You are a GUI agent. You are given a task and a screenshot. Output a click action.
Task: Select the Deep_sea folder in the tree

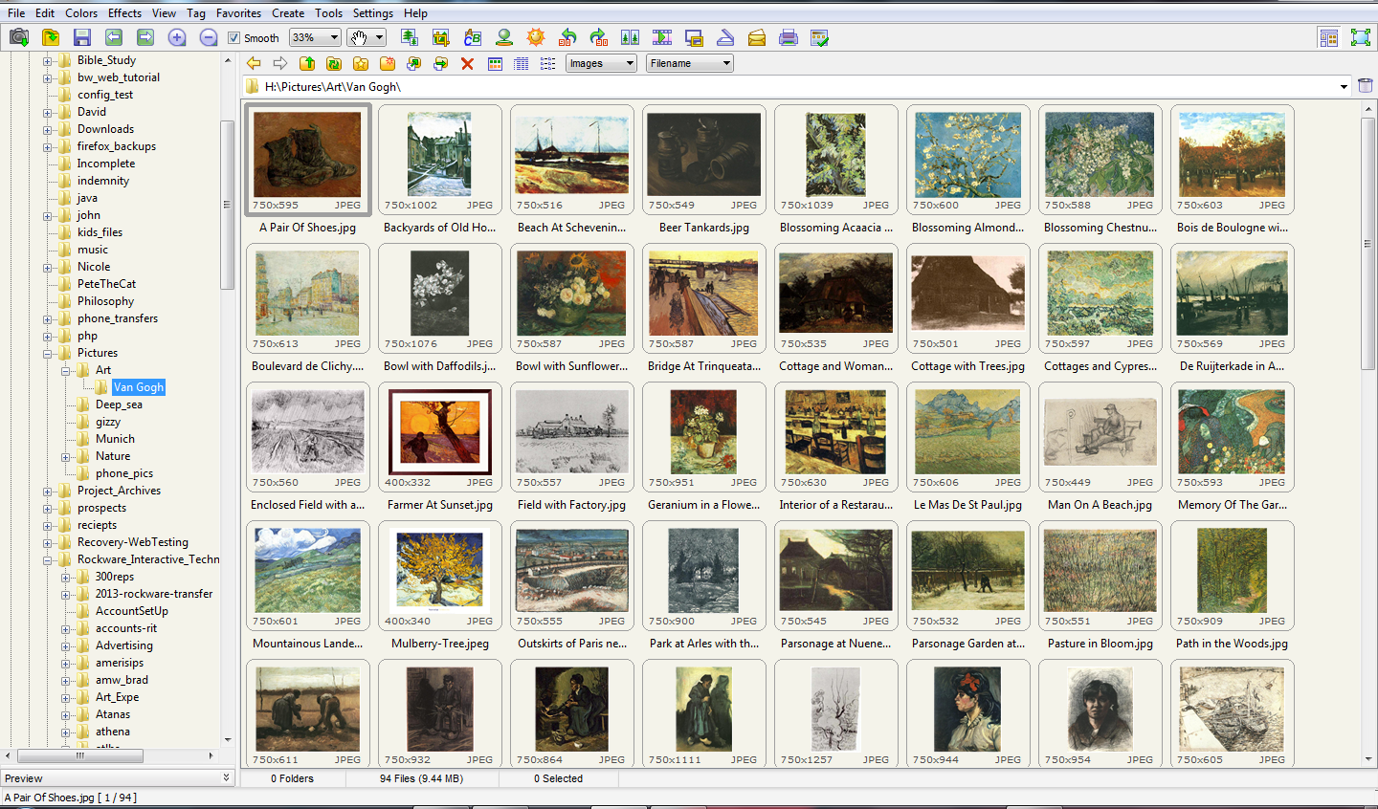(x=119, y=404)
